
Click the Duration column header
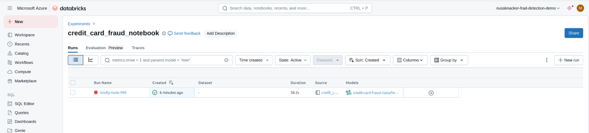point(298,83)
